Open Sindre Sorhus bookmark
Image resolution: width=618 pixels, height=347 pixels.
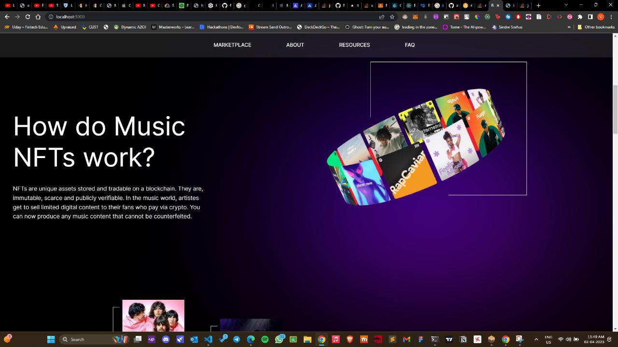point(507,27)
